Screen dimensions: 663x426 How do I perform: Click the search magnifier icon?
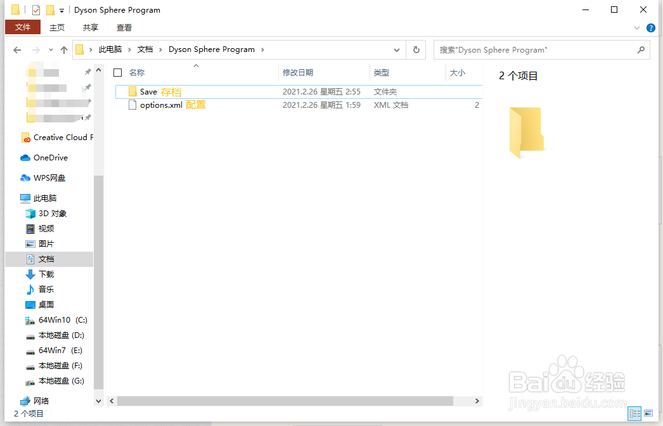coord(641,50)
